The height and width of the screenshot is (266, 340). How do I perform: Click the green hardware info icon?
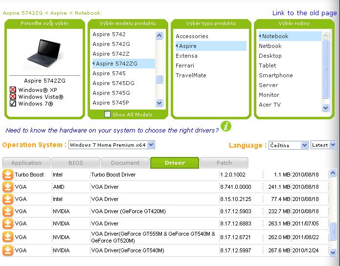(226, 126)
